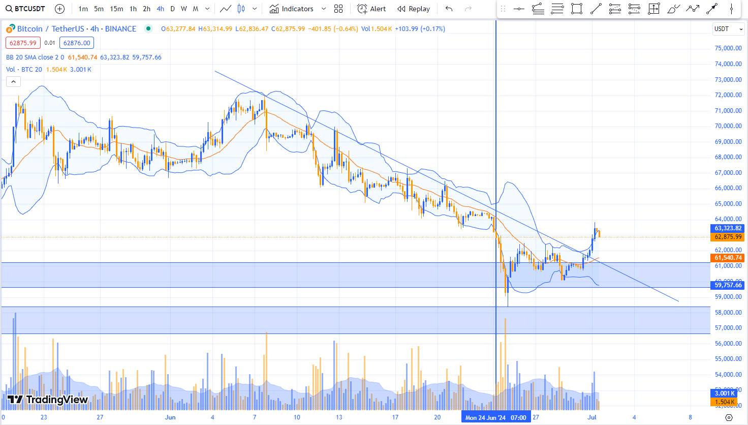Expand the timeframe list dropdown arrow
This screenshot has height=425, width=748.
pyautogui.click(x=207, y=9)
